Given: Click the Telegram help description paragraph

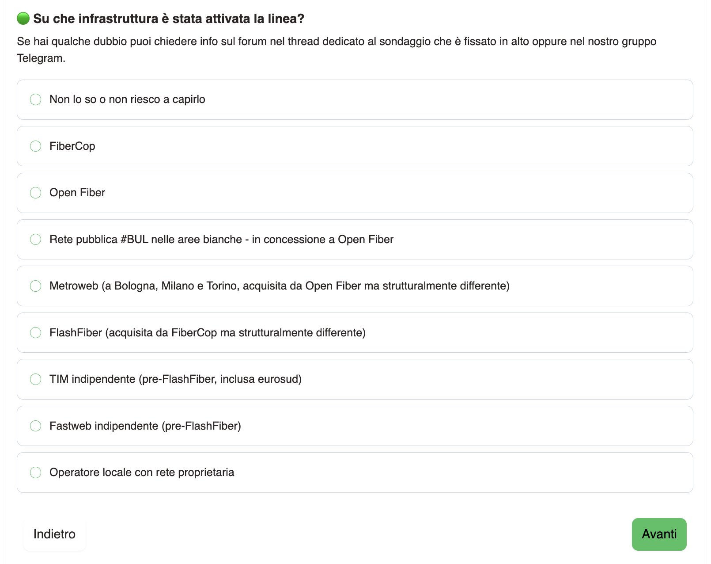Looking at the screenshot, I should (337, 50).
